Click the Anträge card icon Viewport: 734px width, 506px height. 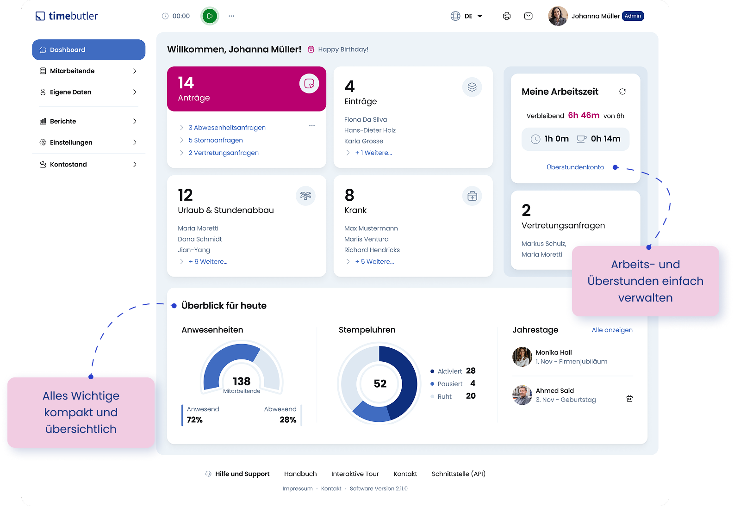[x=309, y=84]
